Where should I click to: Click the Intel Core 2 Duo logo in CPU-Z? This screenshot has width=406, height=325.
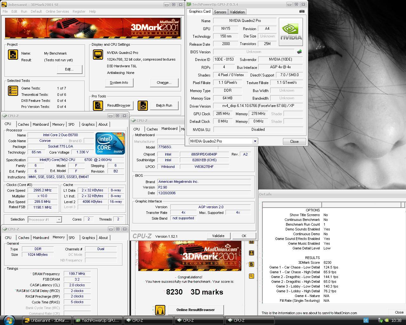110,143
